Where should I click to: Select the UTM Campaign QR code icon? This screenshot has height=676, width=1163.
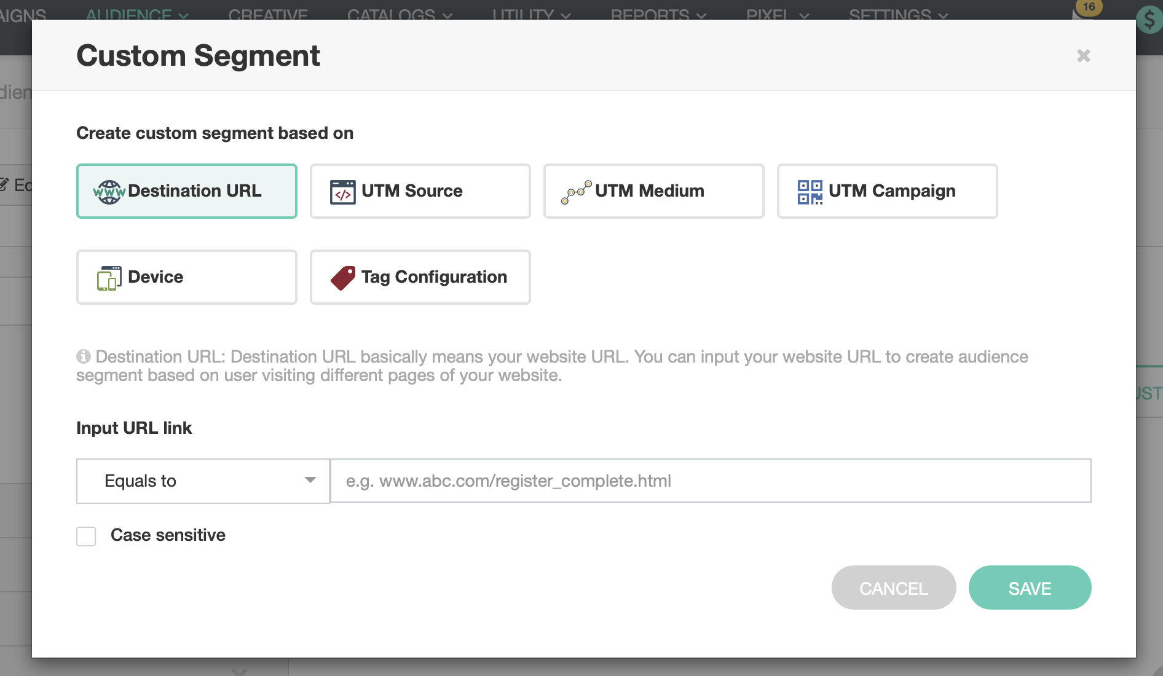pyautogui.click(x=810, y=192)
